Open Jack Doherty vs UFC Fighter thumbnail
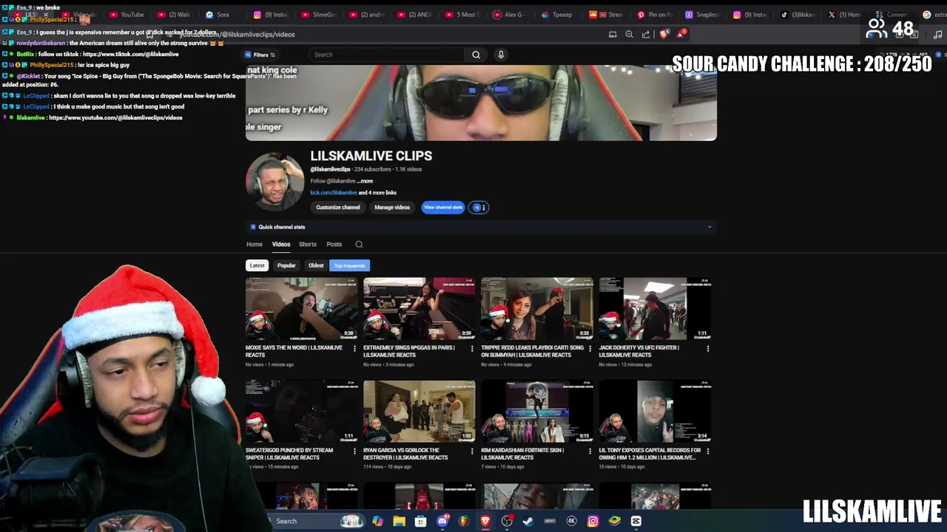The width and height of the screenshot is (947, 532). [655, 309]
